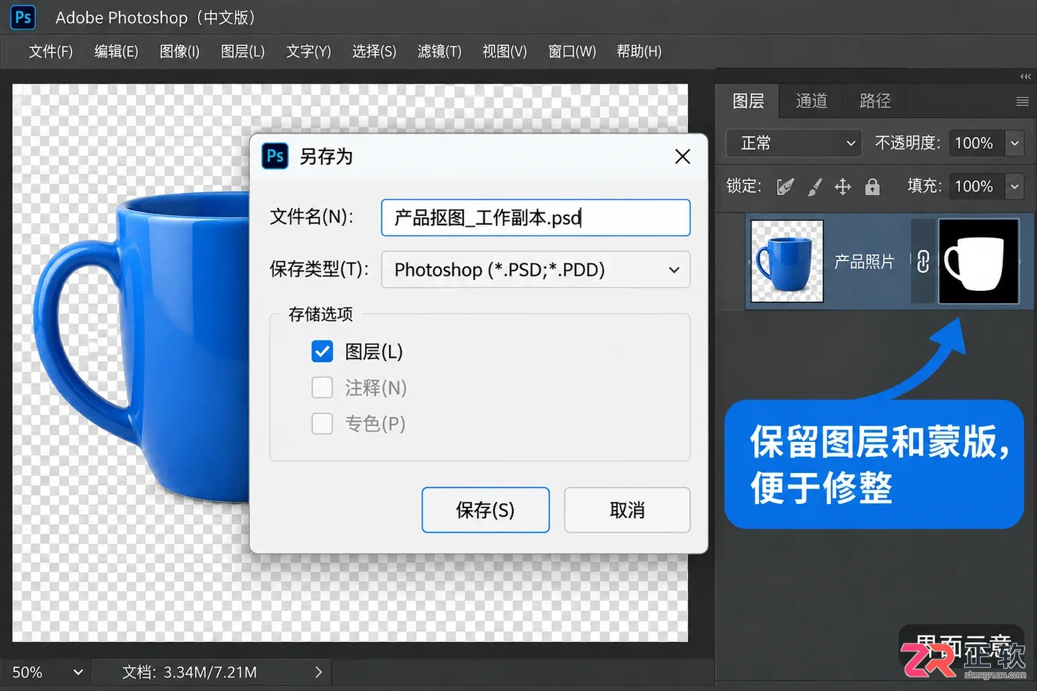The width and height of the screenshot is (1037, 691).
Task: Open the 文字(Y) menu
Action: (x=308, y=51)
